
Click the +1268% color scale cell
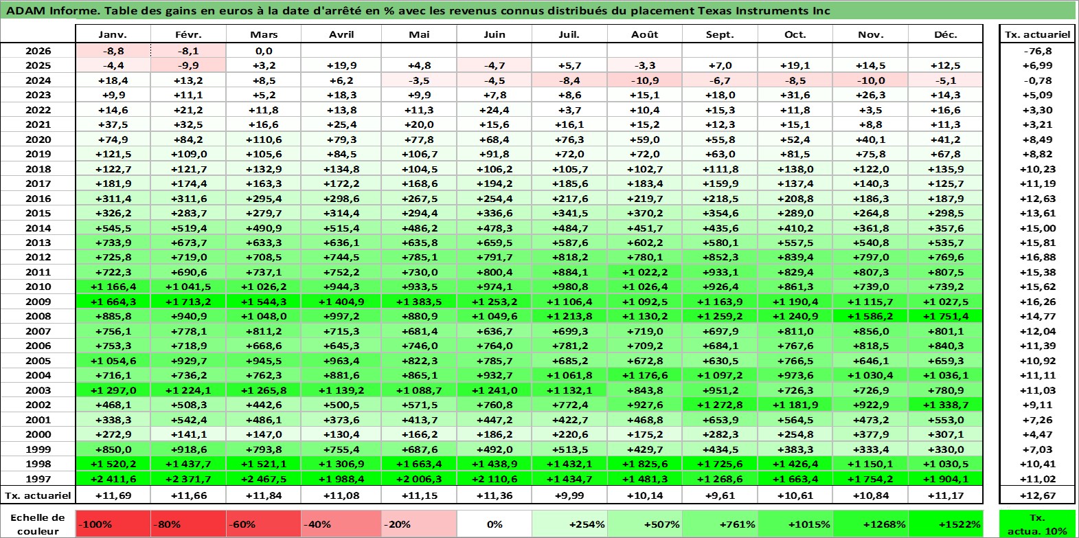click(870, 524)
